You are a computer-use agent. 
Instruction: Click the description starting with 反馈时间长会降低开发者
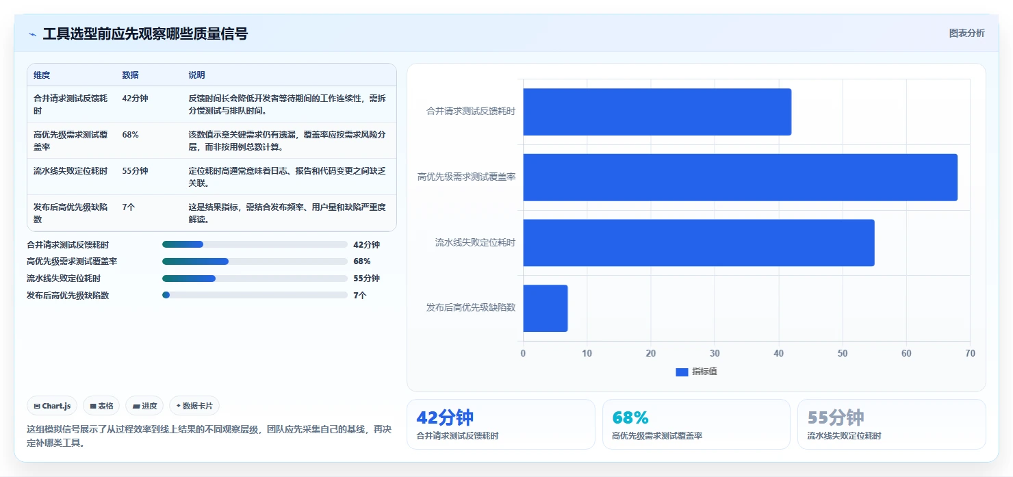click(287, 105)
